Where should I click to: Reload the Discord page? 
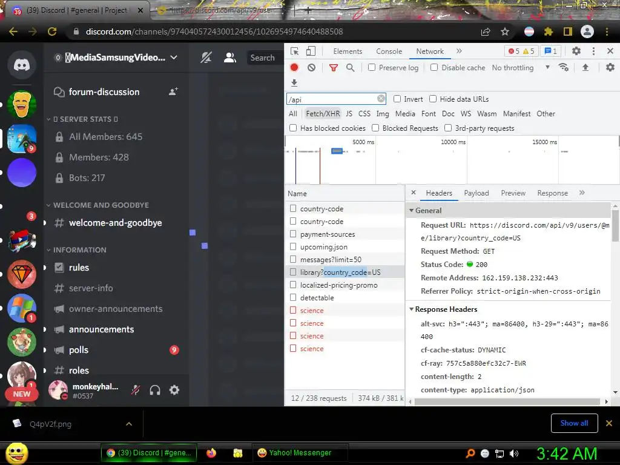52,31
